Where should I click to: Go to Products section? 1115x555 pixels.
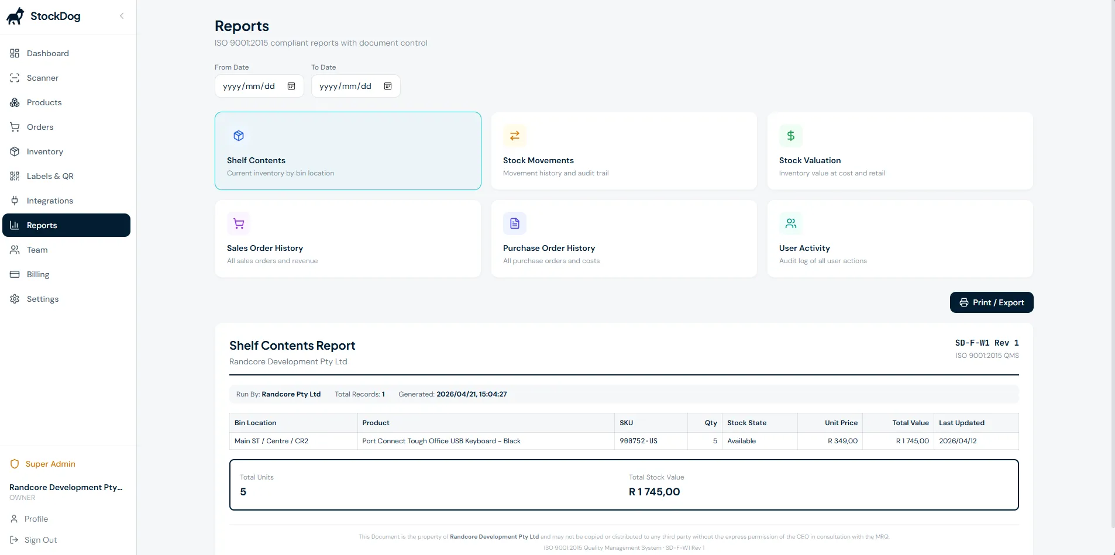(x=66, y=102)
